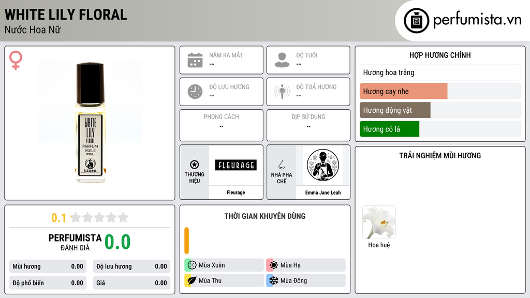Click the Giá score row
Screen dimensions: 530x298
tap(131, 283)
